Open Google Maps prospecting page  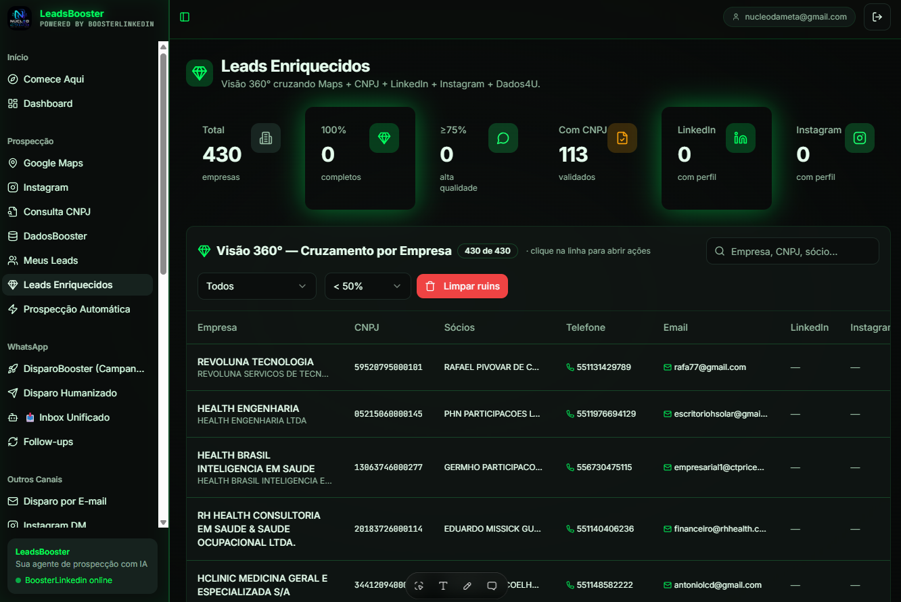(78, 163)
